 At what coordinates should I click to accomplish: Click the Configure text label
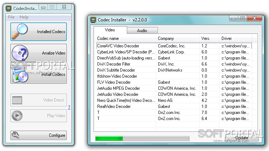(x=57, y=135)
